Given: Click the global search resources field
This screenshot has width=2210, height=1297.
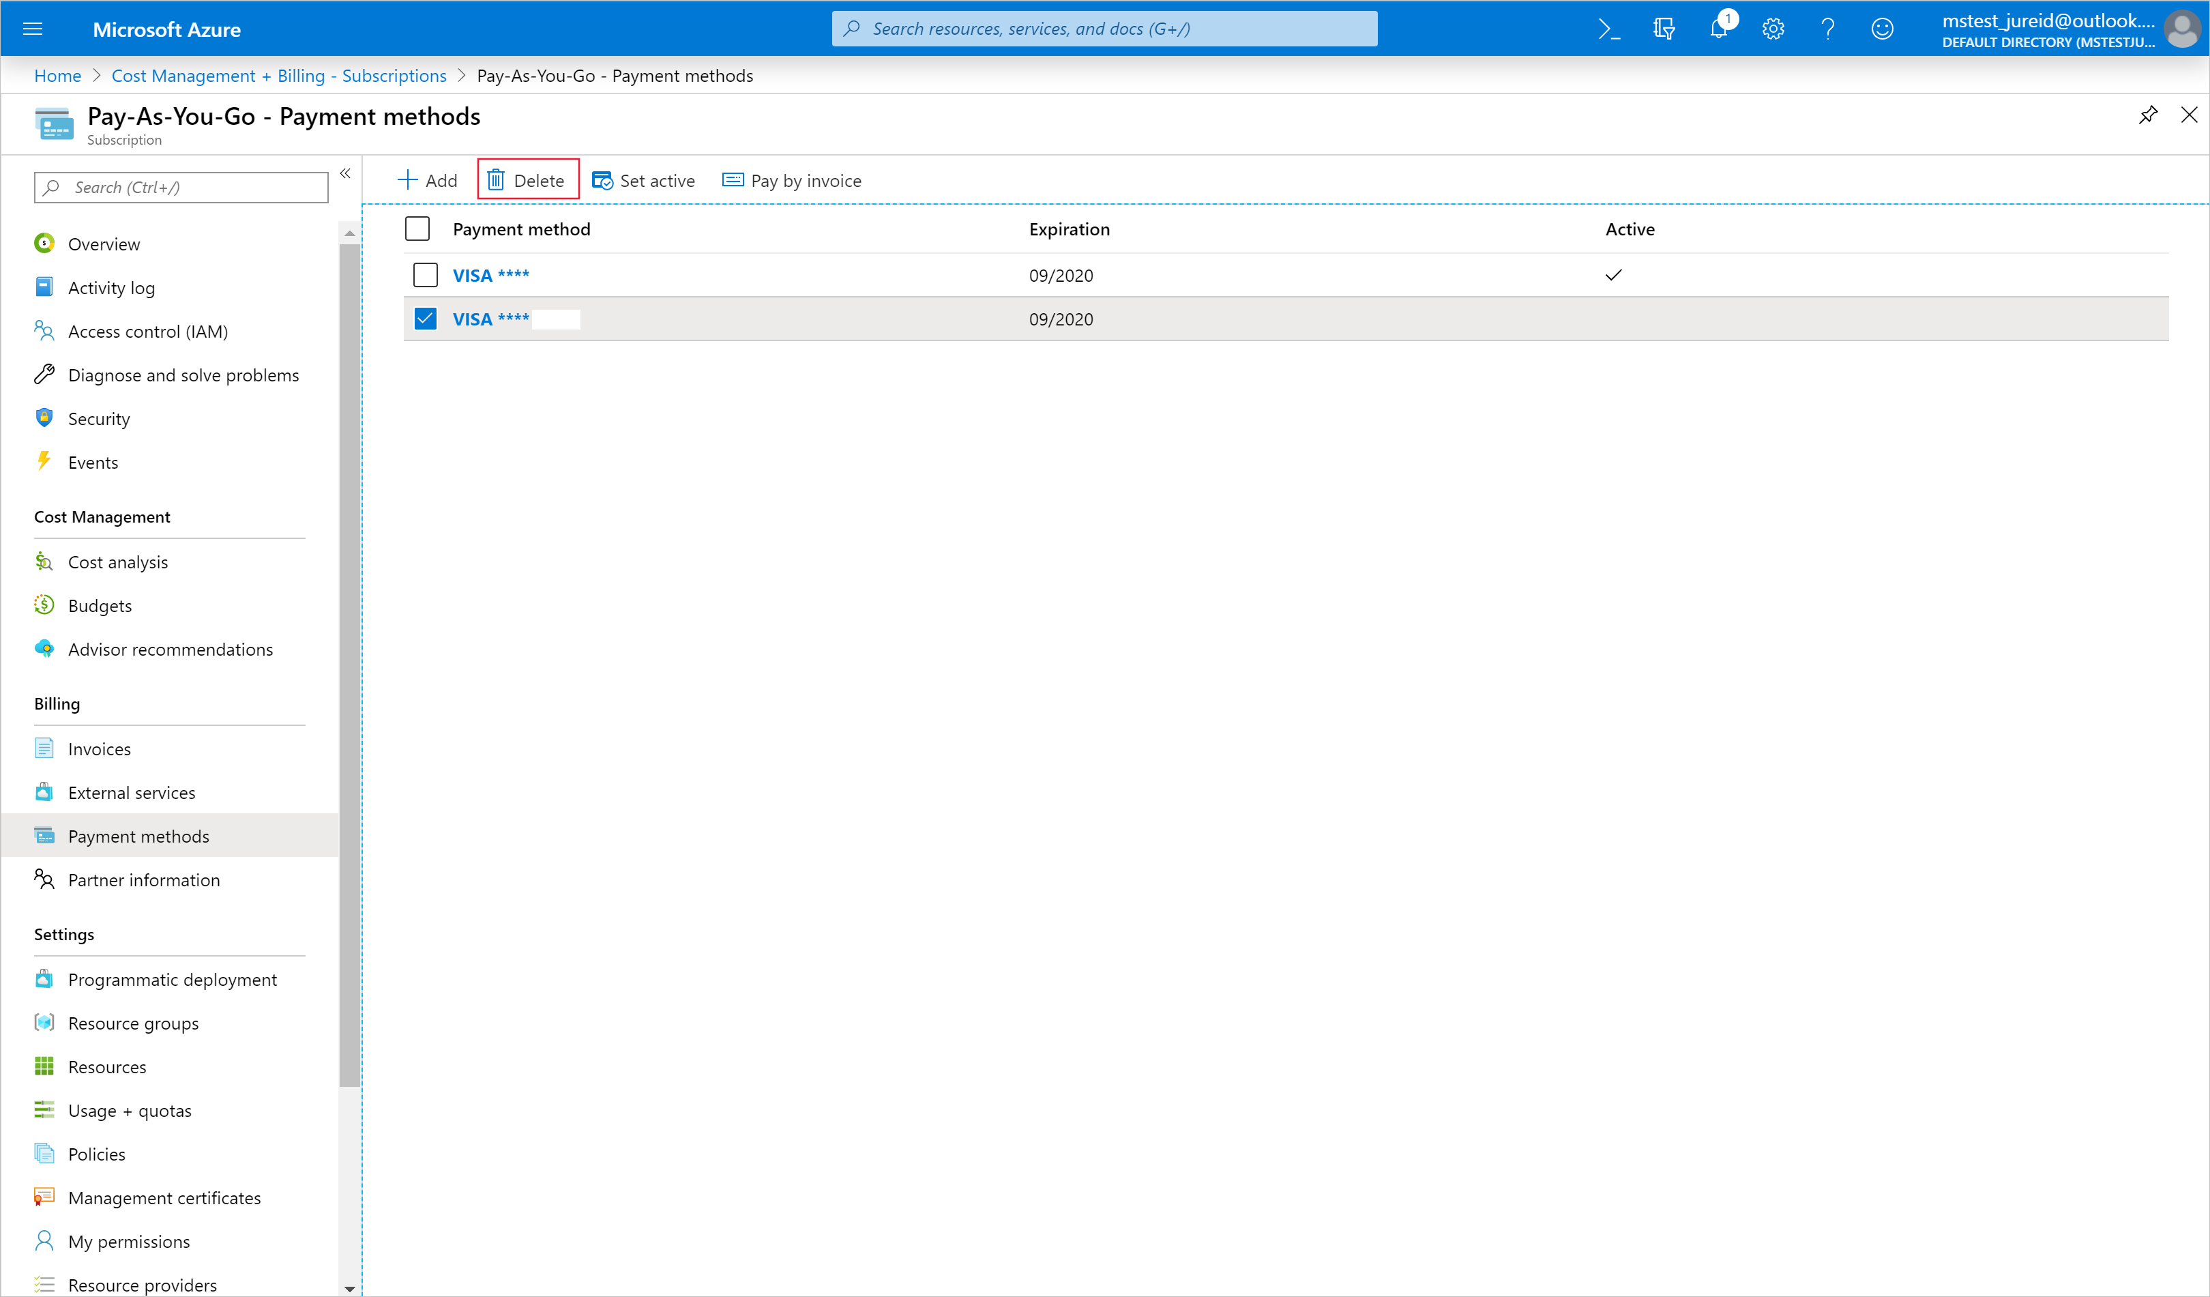Looking at the screenshot, I should tap(1105, 29).
